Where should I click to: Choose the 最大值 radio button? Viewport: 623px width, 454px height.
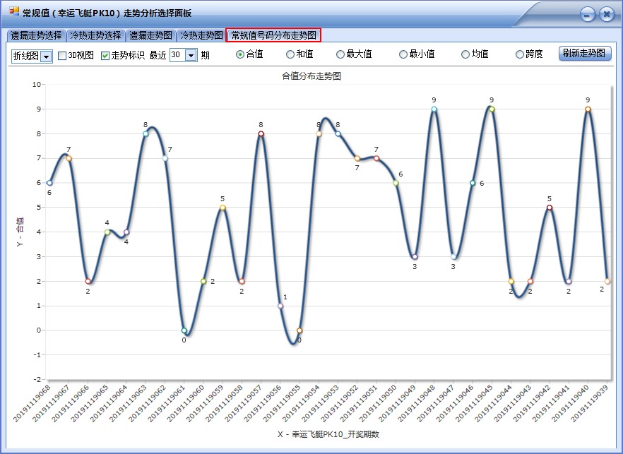click(340, 54)
